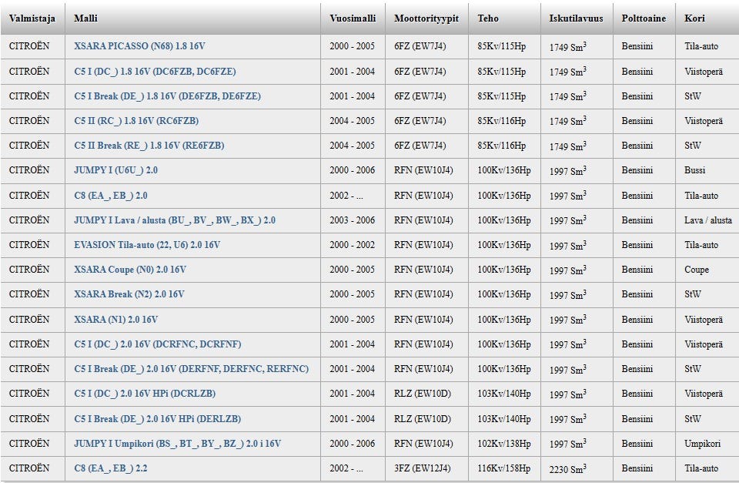The image size is (739, 483).
Task: Open C5 I (DC_) 1.8 16V model link
Action: click(155, 71)
